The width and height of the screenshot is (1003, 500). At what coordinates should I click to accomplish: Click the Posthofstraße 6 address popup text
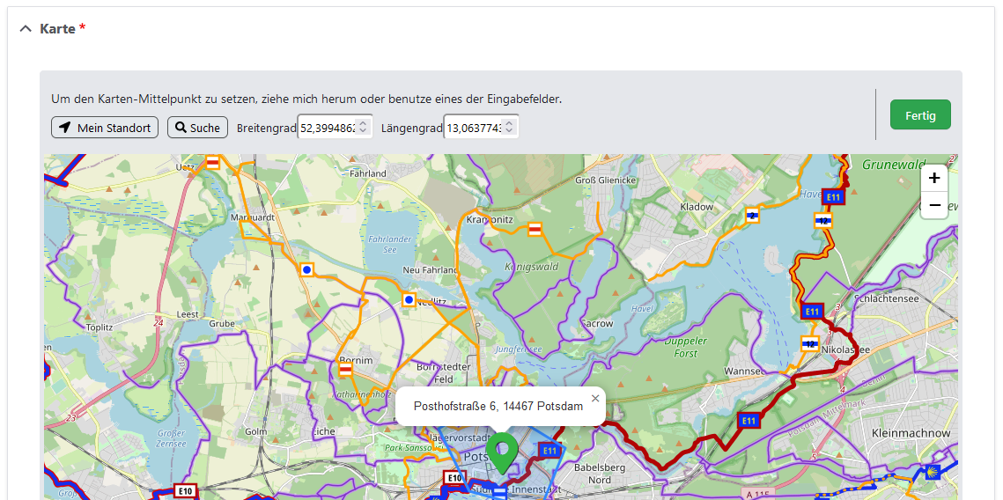(x=498, y=406)
